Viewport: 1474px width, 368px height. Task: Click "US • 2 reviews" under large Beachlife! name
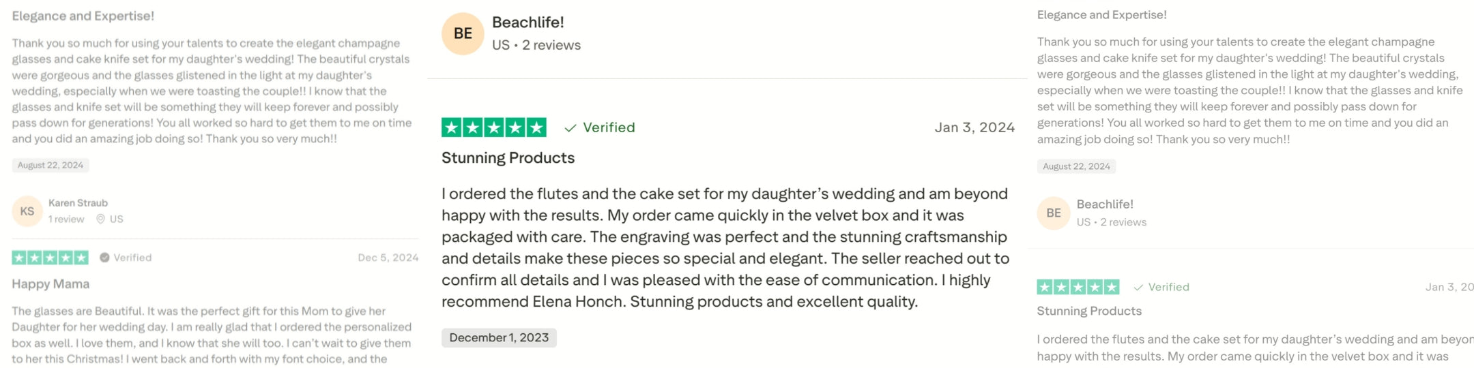click(536, 45)
